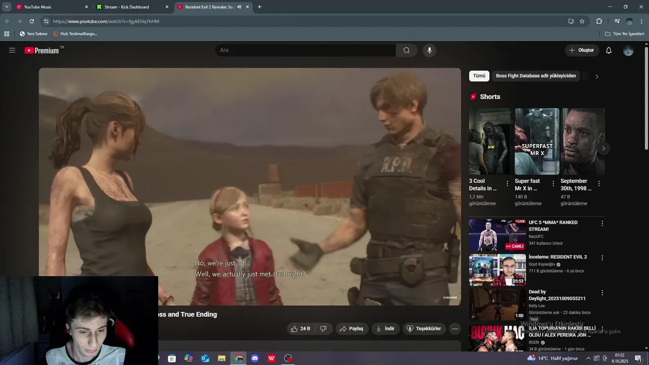Click the İndir download button
Viewport: 649px width, 365px height.
tap(385, 328)
